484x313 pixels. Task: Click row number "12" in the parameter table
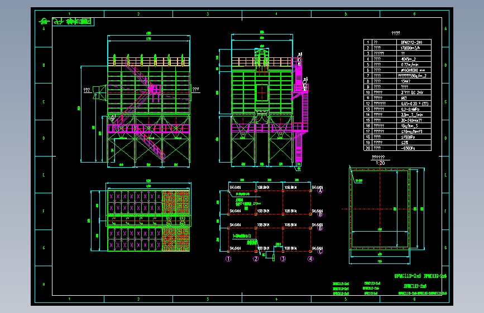click(x=368, y=104)
